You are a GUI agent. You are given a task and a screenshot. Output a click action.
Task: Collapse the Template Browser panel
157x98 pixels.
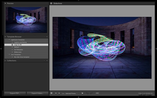pos(5,37)
